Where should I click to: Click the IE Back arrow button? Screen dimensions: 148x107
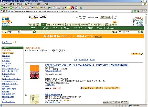(2, 8)
